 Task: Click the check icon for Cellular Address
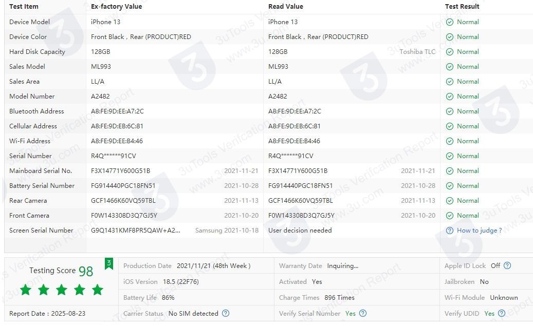449,126
